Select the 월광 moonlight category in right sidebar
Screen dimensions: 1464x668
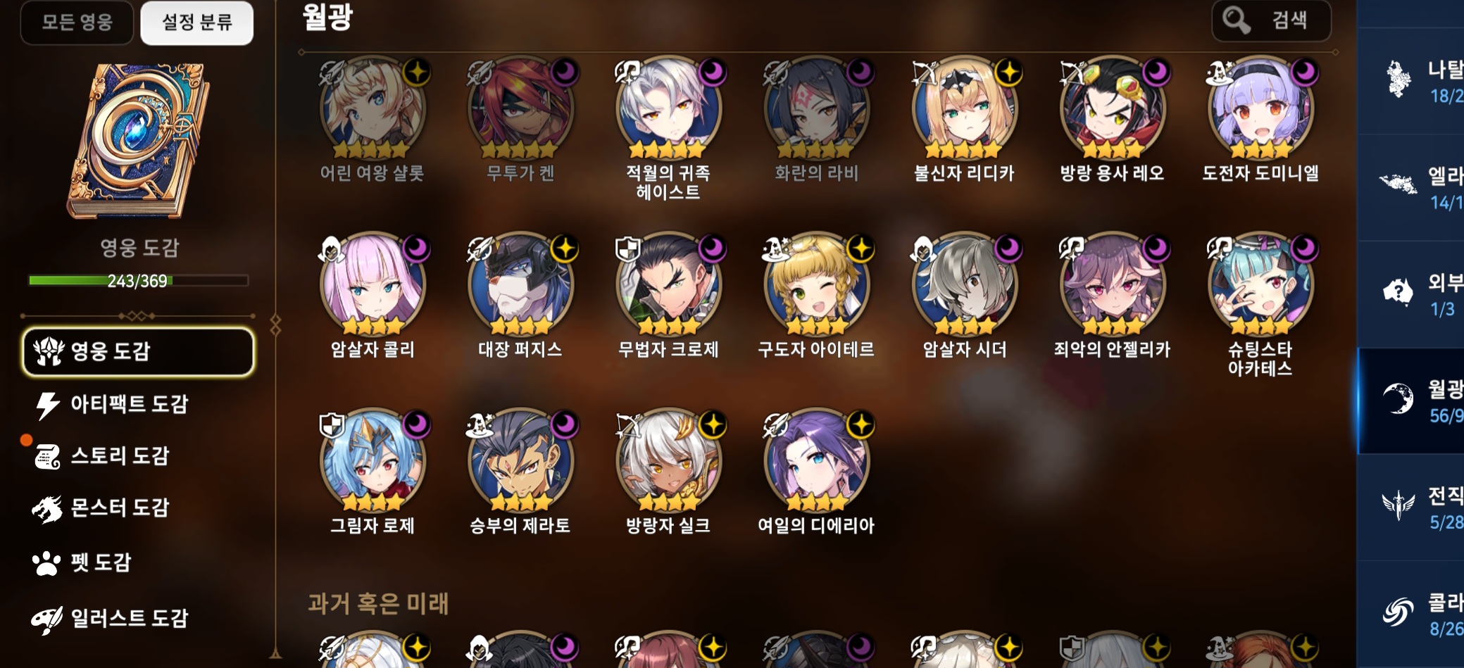click(x=1411, y=401)
